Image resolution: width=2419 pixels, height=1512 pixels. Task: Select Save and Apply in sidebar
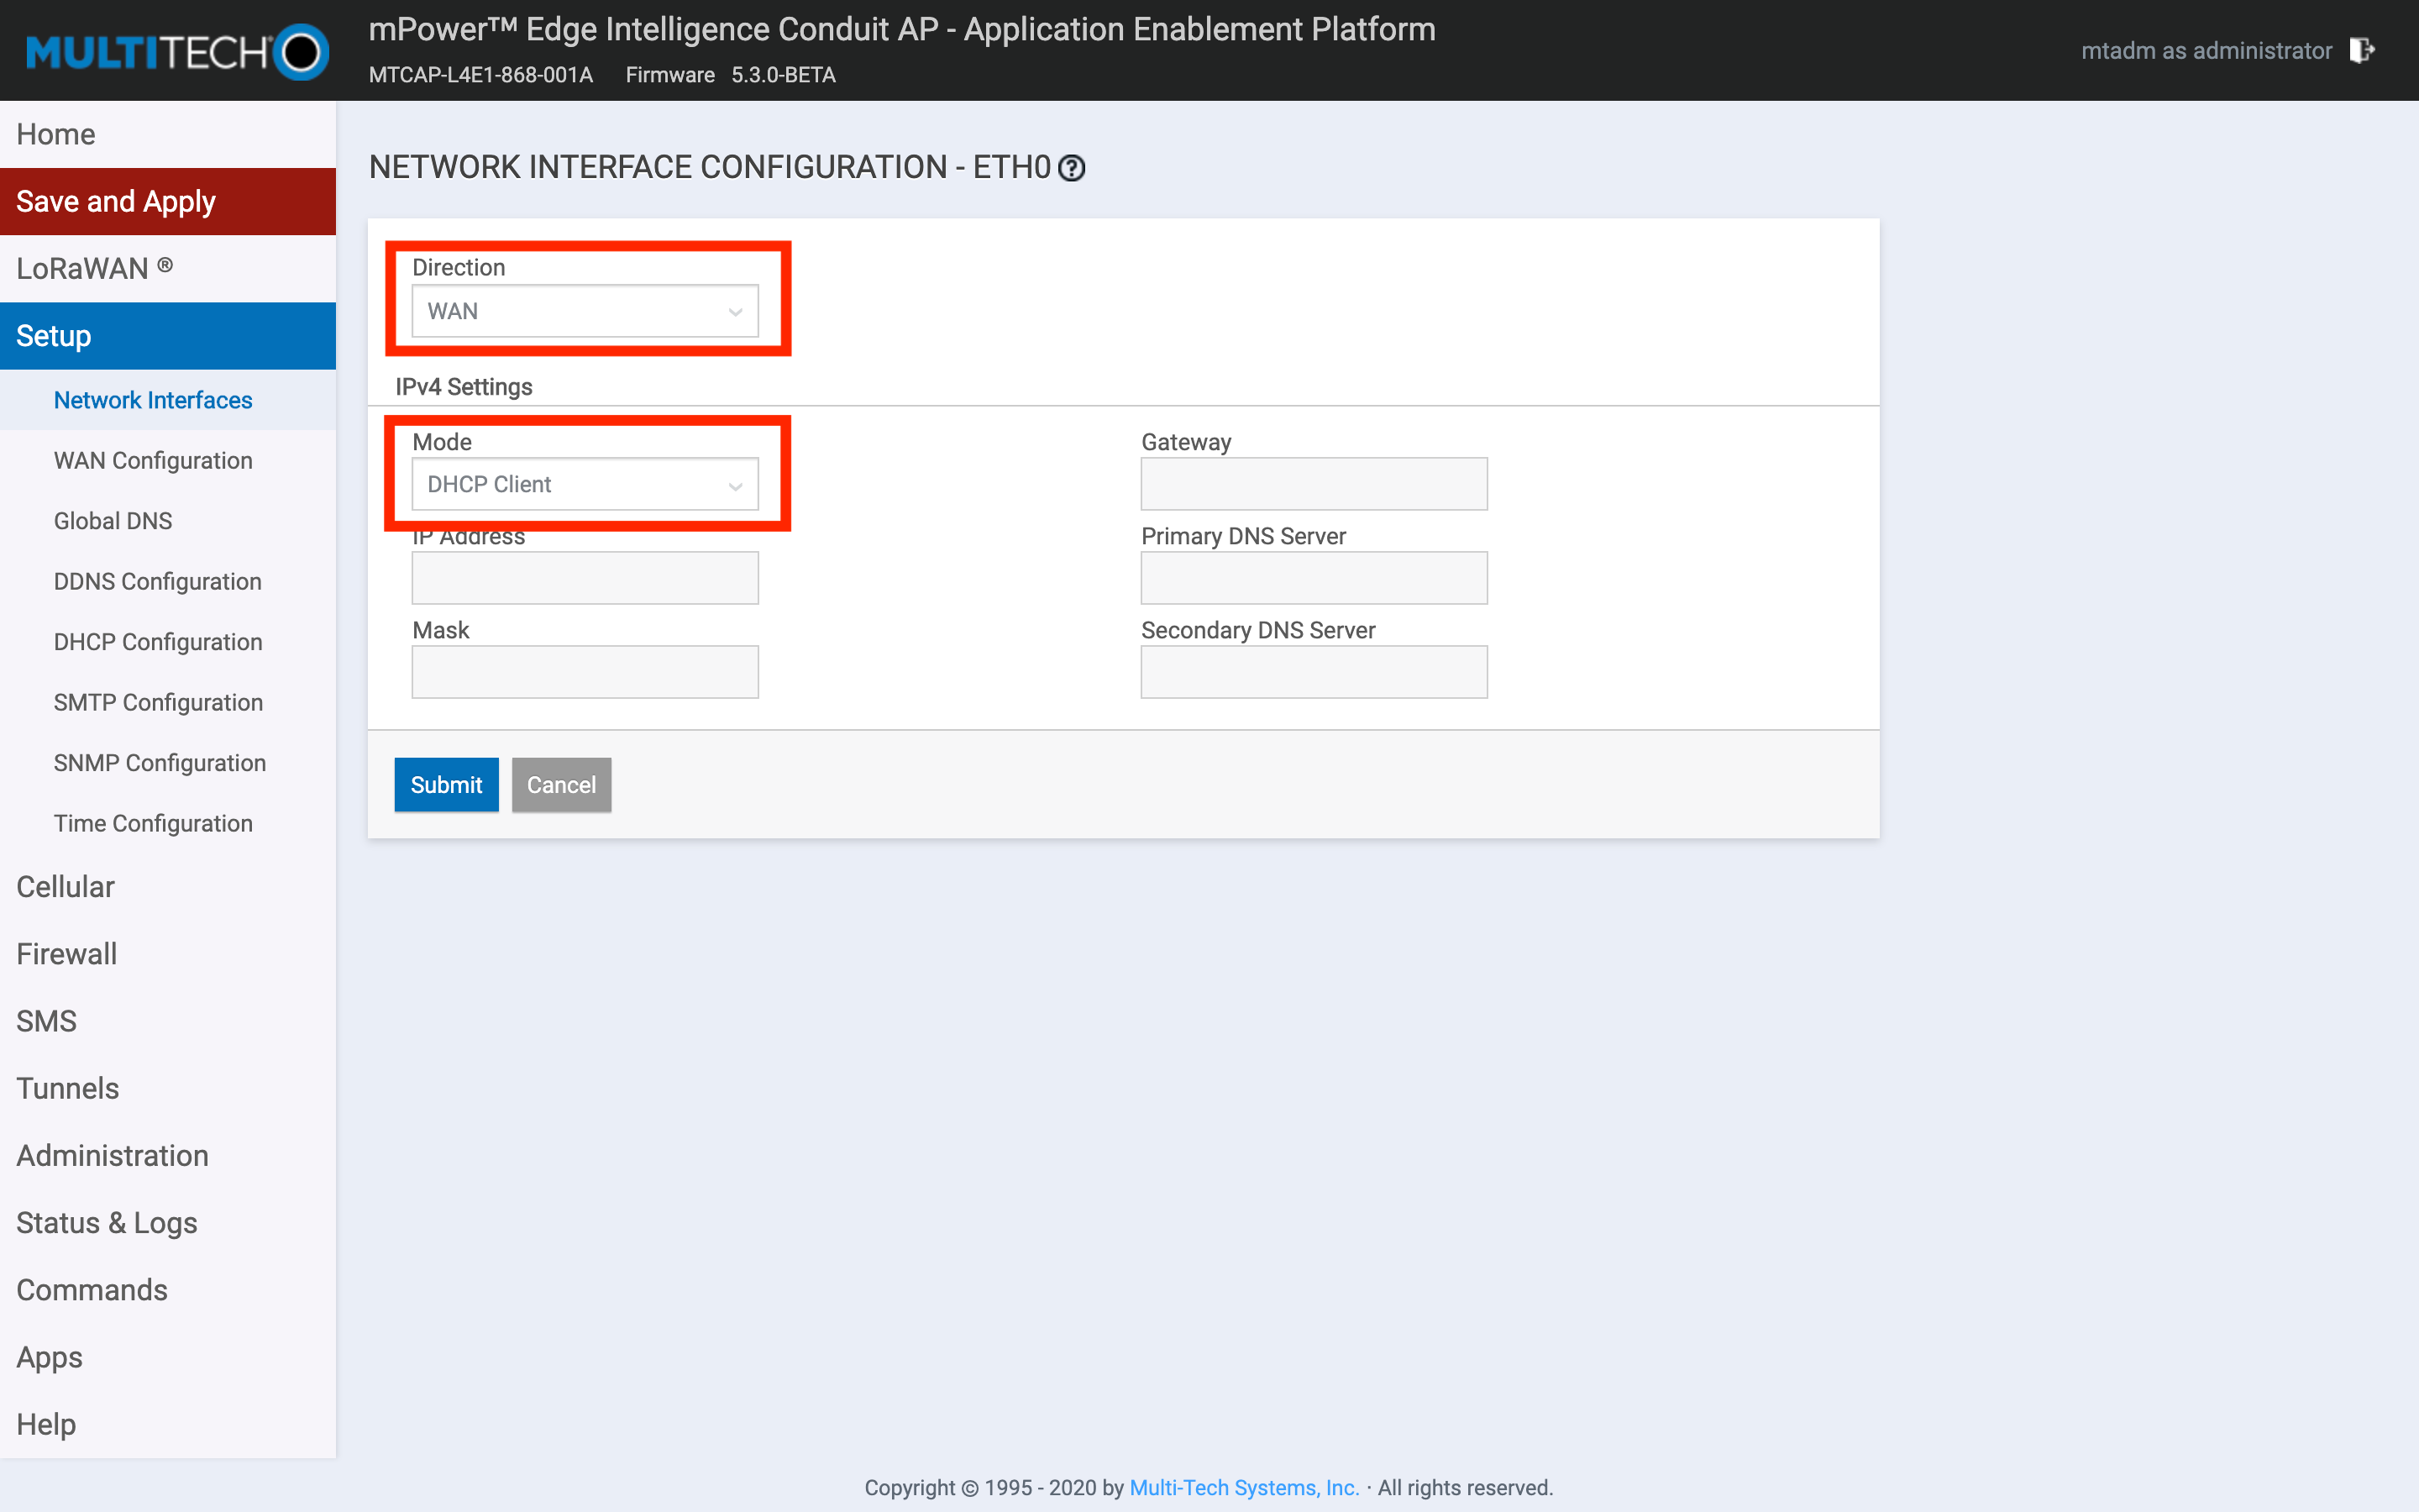tap(116, 201)
